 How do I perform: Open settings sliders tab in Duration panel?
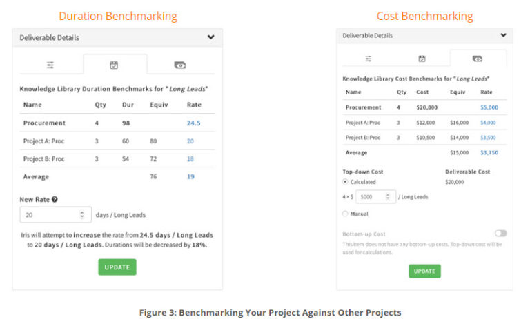tap(50, 64)
